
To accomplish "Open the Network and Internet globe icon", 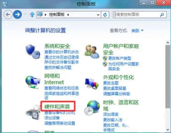I will [x=33, y=82].
